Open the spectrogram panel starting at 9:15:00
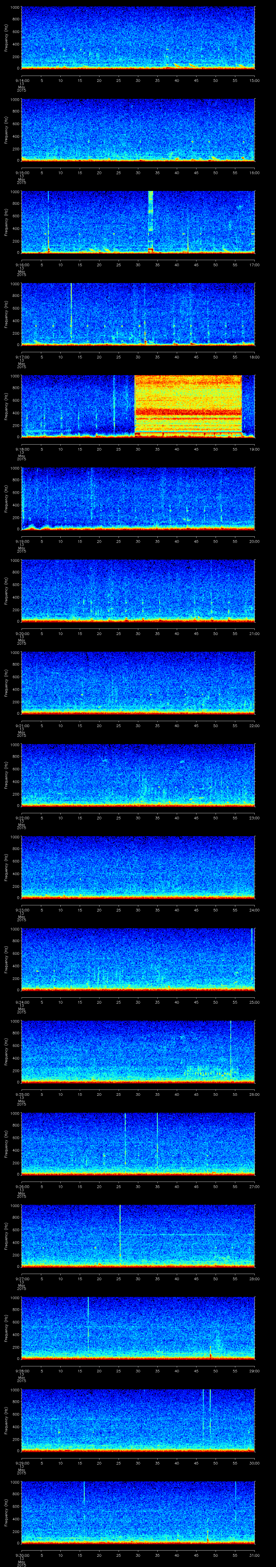 [138, 130]
